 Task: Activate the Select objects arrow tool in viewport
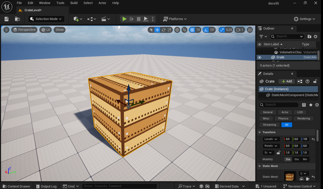(x=151, y=30)
